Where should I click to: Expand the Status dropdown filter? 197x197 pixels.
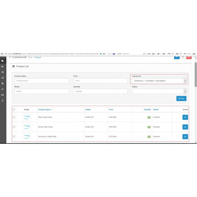pyautogui.click(x=159, y=91)
